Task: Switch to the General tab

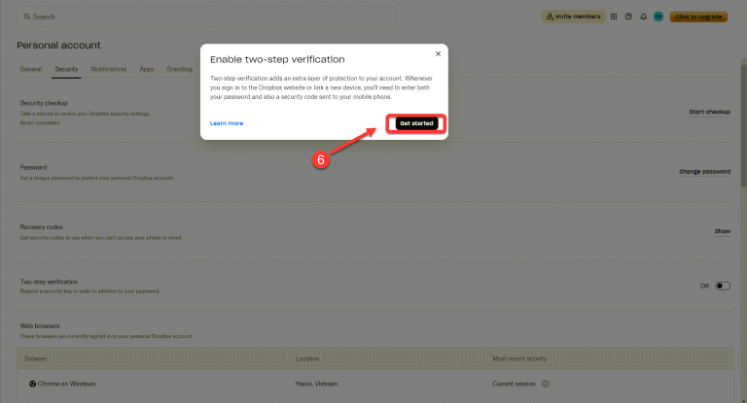Action: (x=31, y=69)
